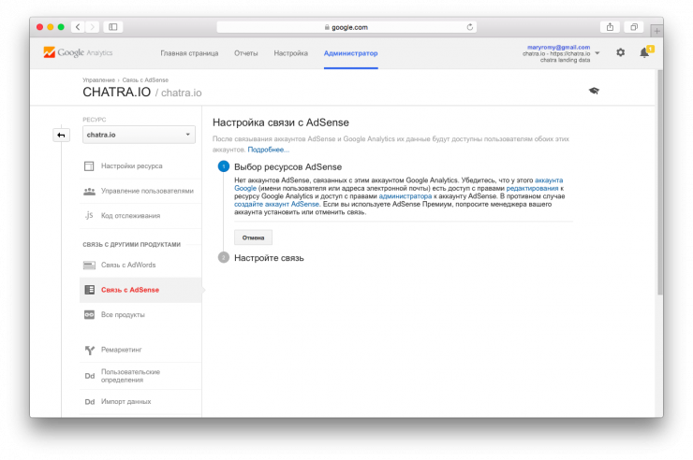Screen dimensions: 693x460
Task: Follow the Подробнее link
Action: point(269,150)
